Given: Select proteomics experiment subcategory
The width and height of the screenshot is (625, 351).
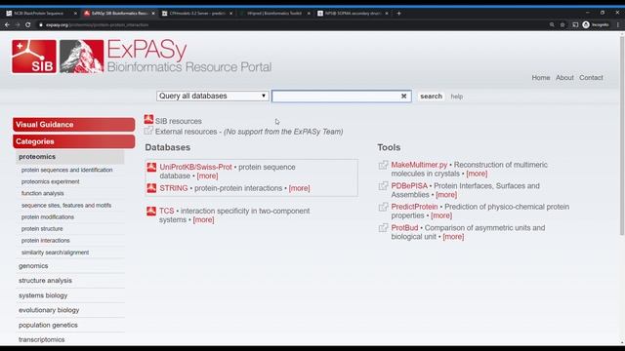Looking at the screenshot, I should (x=50, y=181).
